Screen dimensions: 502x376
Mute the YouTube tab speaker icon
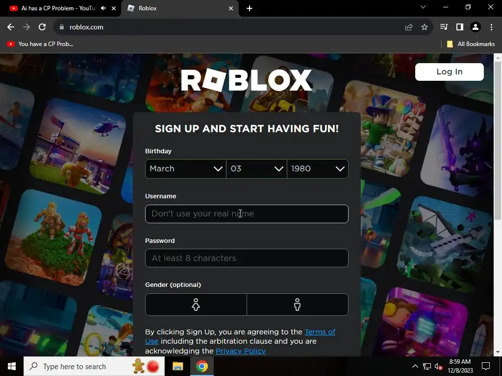pos(103,8)
